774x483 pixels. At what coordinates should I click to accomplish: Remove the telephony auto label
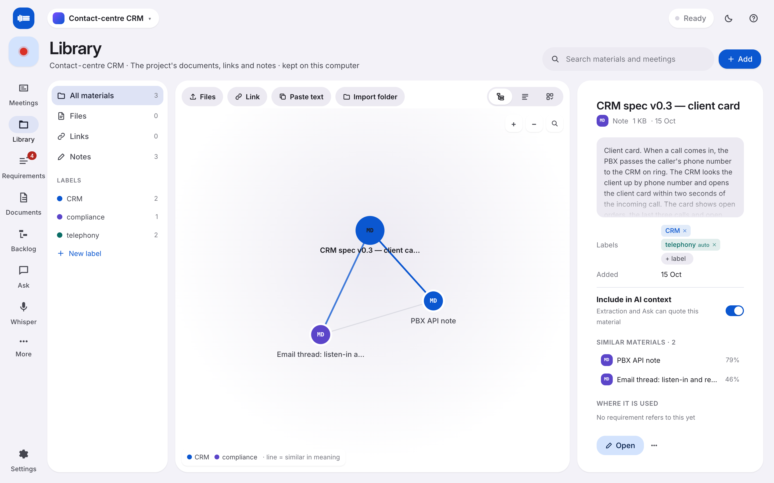[714, 245]
